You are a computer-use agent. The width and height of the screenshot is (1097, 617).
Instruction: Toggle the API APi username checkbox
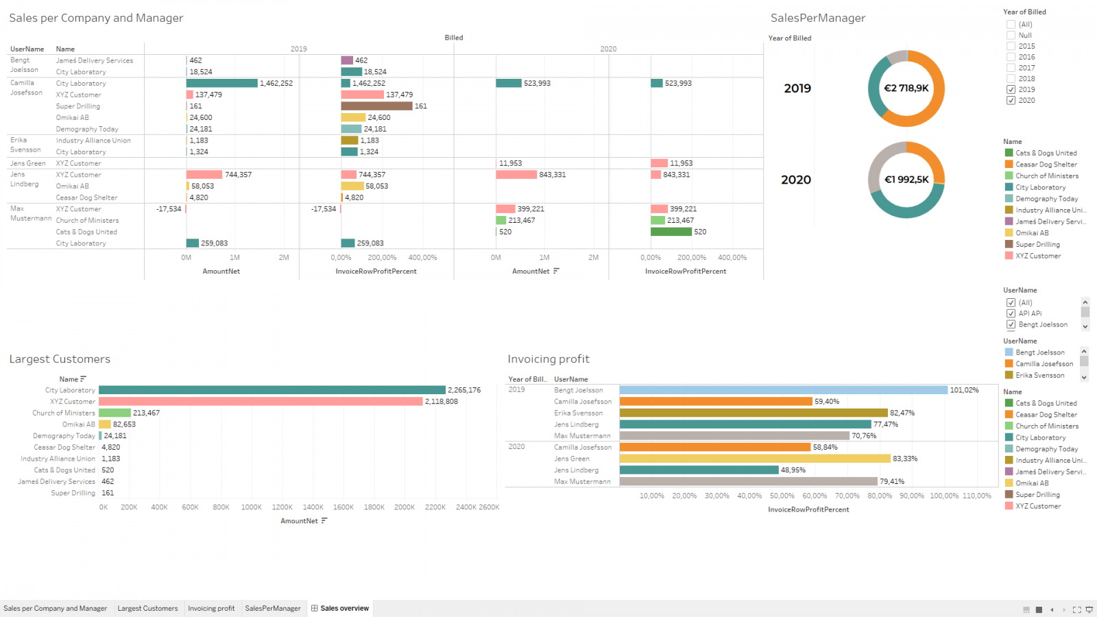pos(1011,313)
